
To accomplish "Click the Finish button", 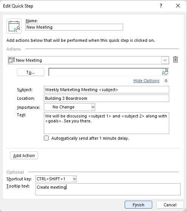I will 138,205.
